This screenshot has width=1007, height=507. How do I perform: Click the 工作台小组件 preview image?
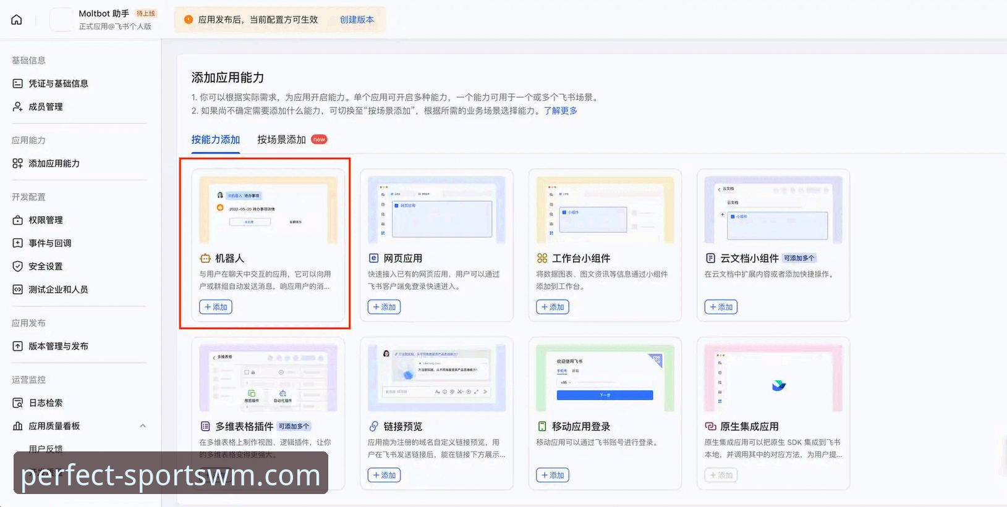[x=605, y=210]
